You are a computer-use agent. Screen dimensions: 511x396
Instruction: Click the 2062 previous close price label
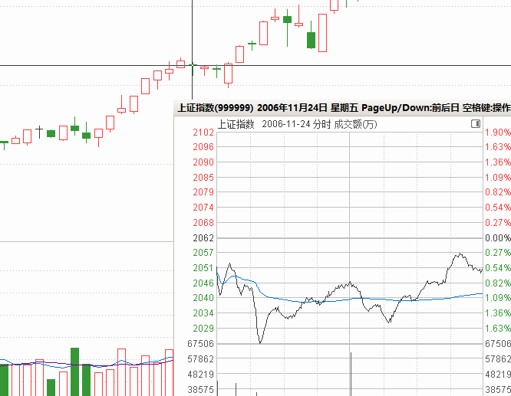click(x=203, y=238)
